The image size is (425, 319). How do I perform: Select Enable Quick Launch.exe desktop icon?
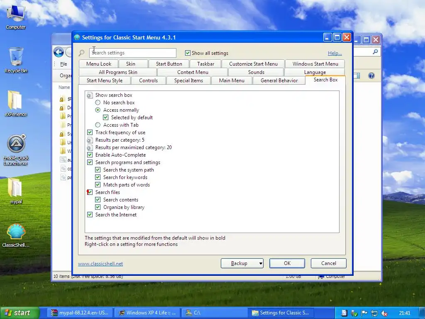click(16, 150)
